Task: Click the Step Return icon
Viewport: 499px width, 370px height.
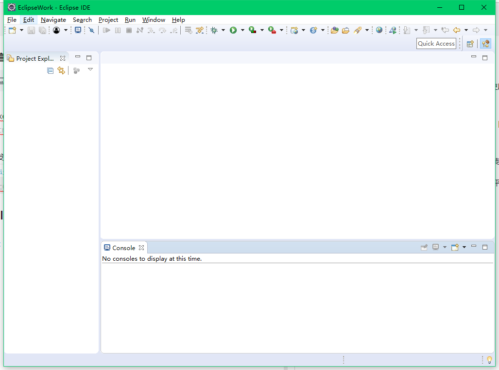Action: point(174,30)
